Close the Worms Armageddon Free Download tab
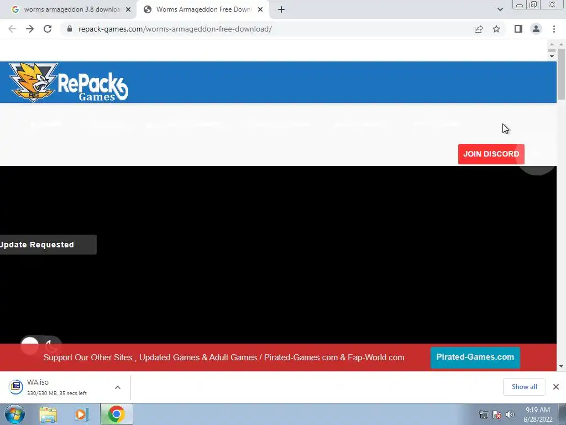This screenshot has height=425, width=566. pos(260,9)
